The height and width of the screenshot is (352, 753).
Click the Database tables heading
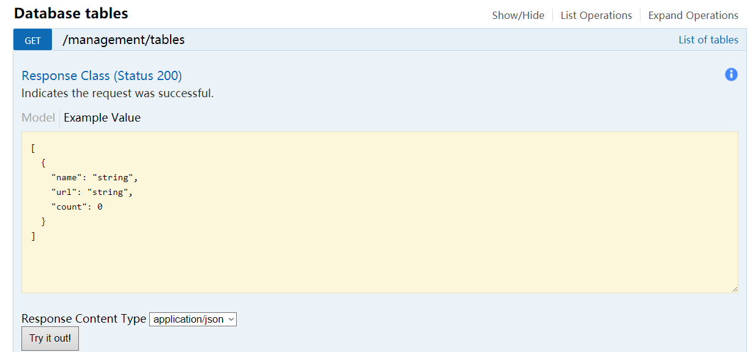tap(71, 13)
